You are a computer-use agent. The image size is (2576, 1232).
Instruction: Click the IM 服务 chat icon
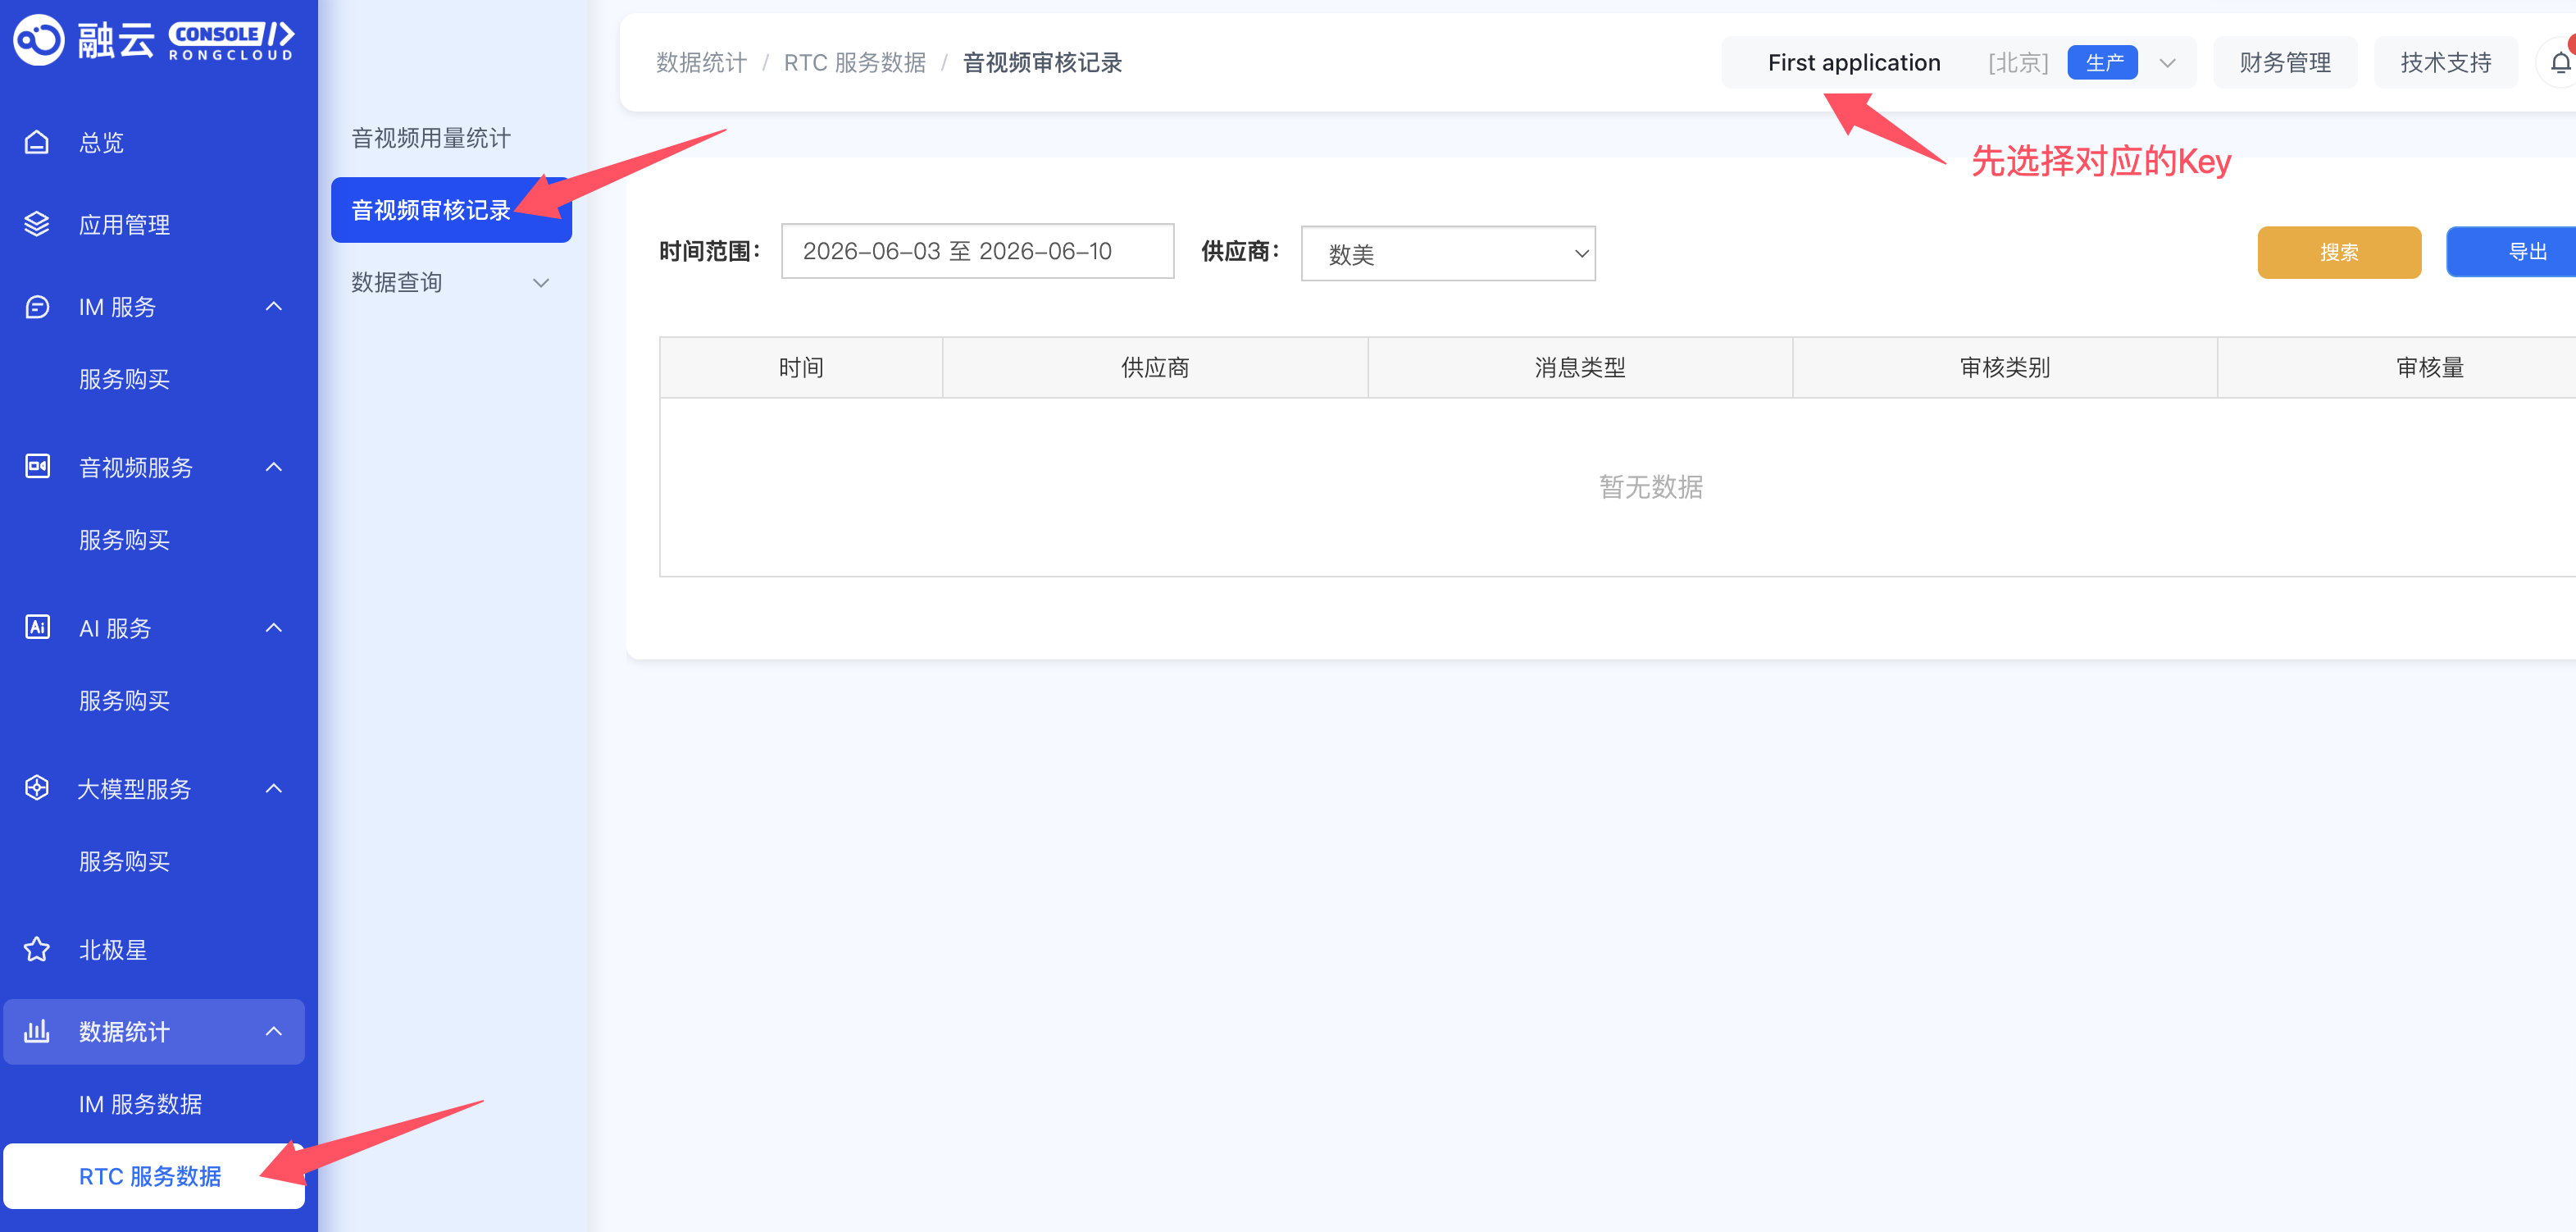(x=37, y=306)
